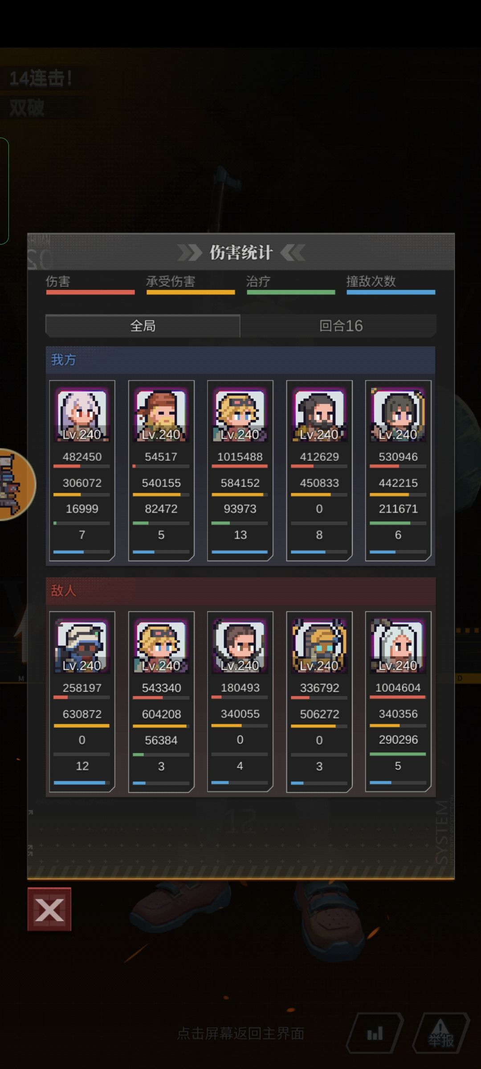
Task: Click the 伤害 red legend label
Action: [x=58, y=281]
